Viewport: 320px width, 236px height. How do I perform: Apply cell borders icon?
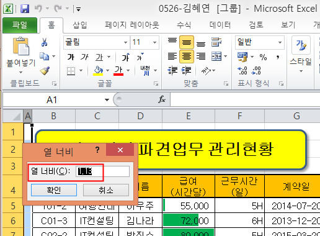tap(71, 71)
